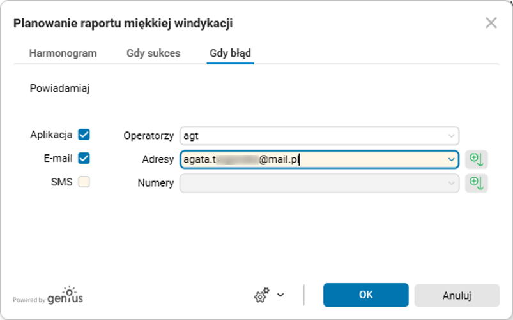
Task: Click the Numery label
Action: click(x=156, y=183)
